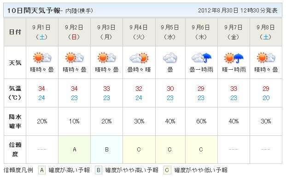Select the 9月2日 (日) column header
This screenshot has width=286, height=179.
[x=75, y=32]
